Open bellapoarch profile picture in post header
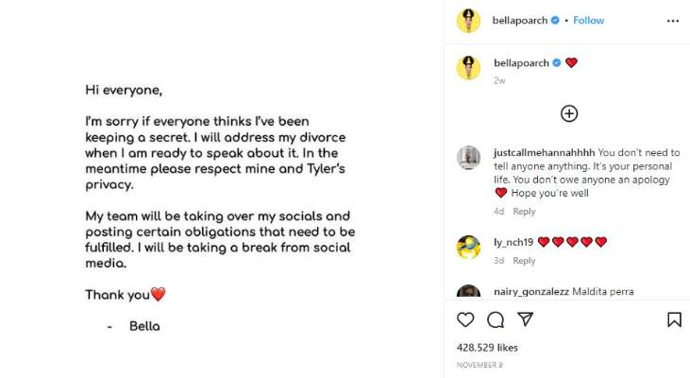 pyautogui.click(x=469, y=21)
